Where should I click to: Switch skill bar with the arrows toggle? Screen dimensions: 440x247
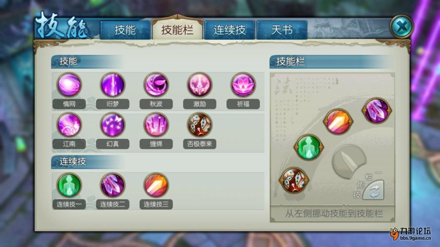(373, 190)
